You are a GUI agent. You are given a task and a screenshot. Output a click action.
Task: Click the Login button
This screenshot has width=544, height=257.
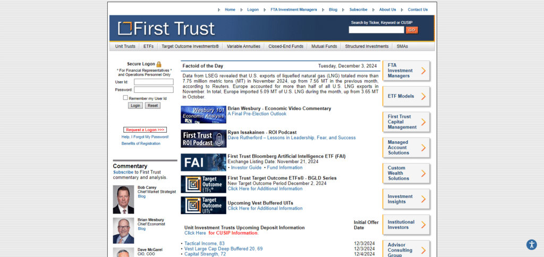pos(135,106)
